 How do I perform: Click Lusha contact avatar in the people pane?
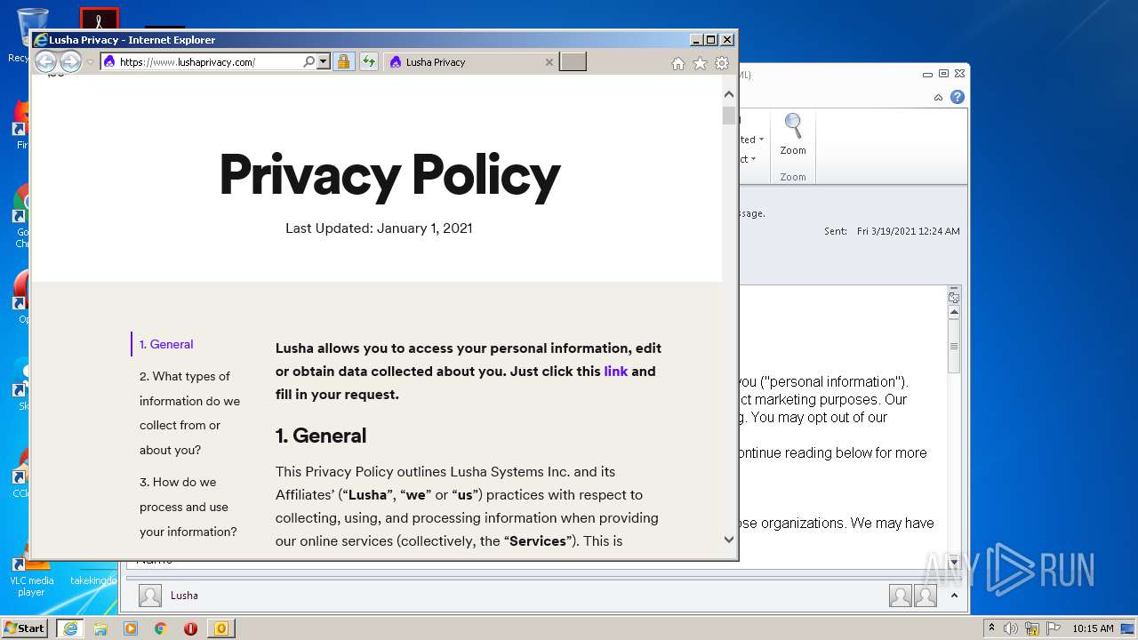[x=150, y=596]
